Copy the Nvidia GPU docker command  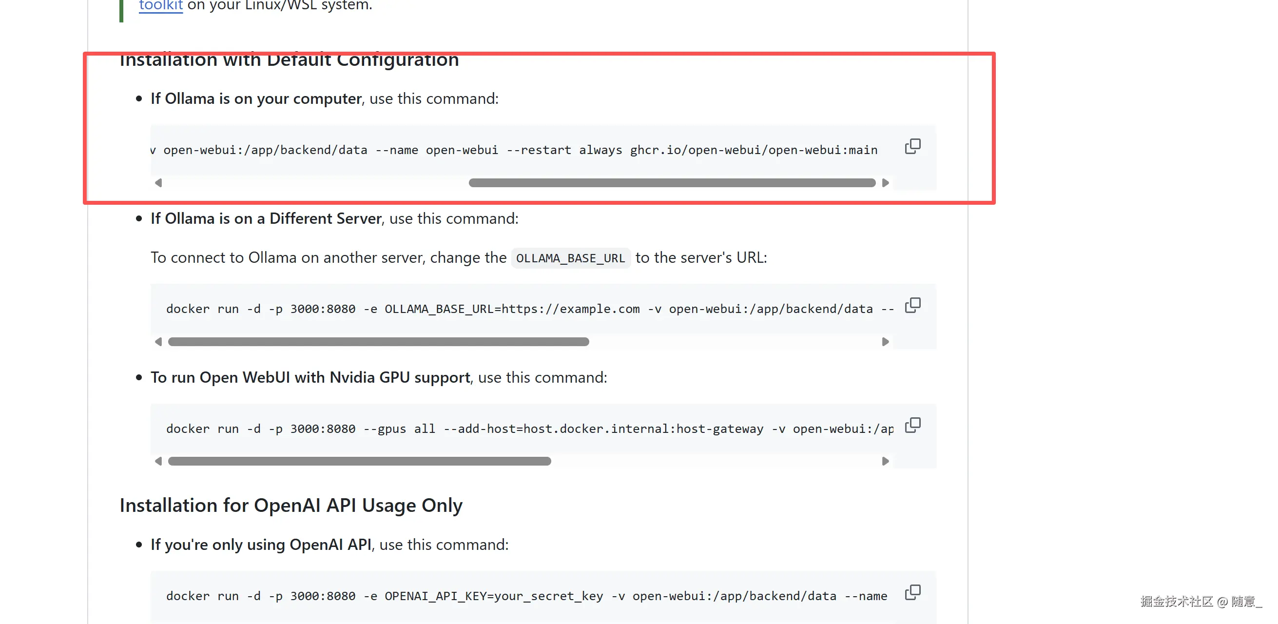pyautogui.click(x=912, y=425)
